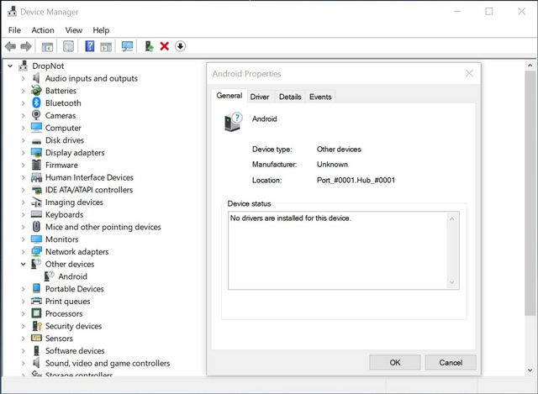Click the main window vertical scrollbar thumb
The width and height of the screenshot is (538, 394).
coord(530,193)
